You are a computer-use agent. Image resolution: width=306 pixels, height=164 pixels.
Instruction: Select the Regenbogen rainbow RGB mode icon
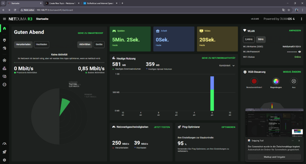[x=276, y=81]
